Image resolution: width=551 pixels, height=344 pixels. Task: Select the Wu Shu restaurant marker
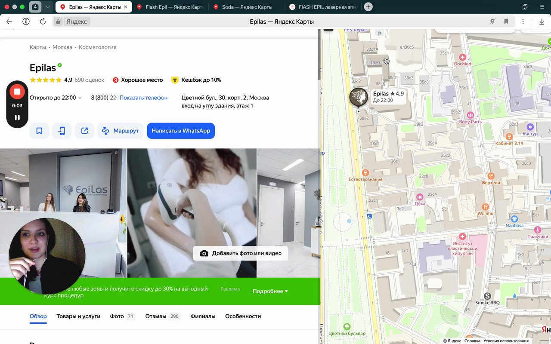[486, 207]
